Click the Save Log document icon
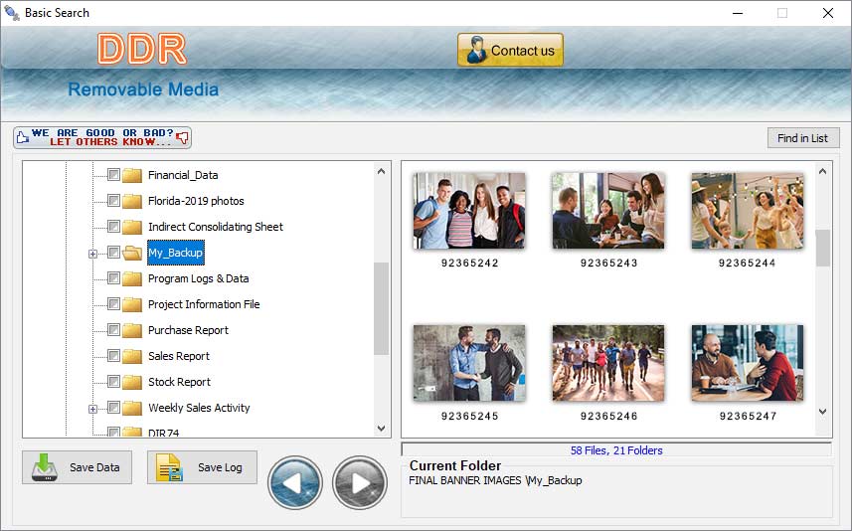Image resolution: width=852 pixels, height=531 pixels. click(x=169, y=467)
